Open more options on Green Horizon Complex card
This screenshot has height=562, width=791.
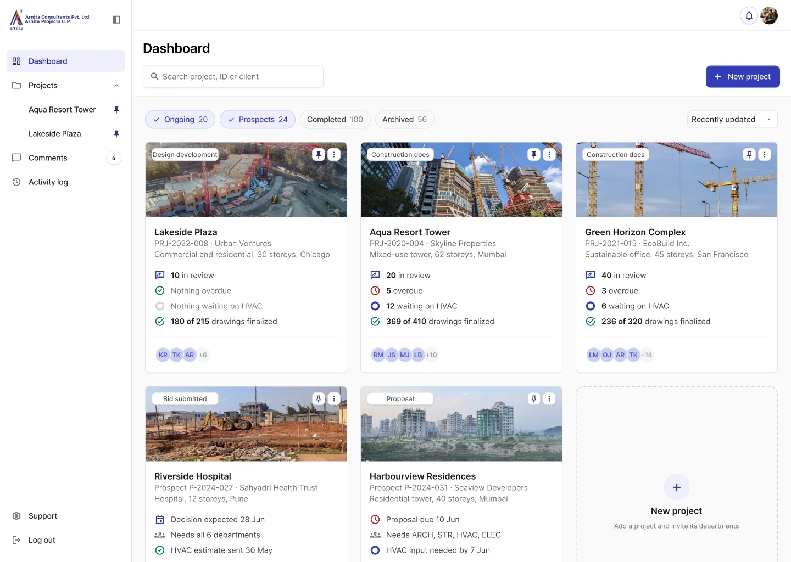coord(765,155)
